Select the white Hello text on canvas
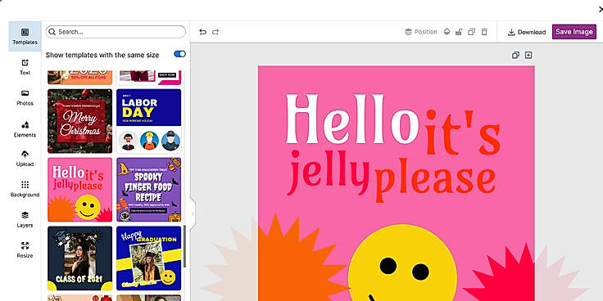This screenshot has height=301, width=603. tap(351, 119)
